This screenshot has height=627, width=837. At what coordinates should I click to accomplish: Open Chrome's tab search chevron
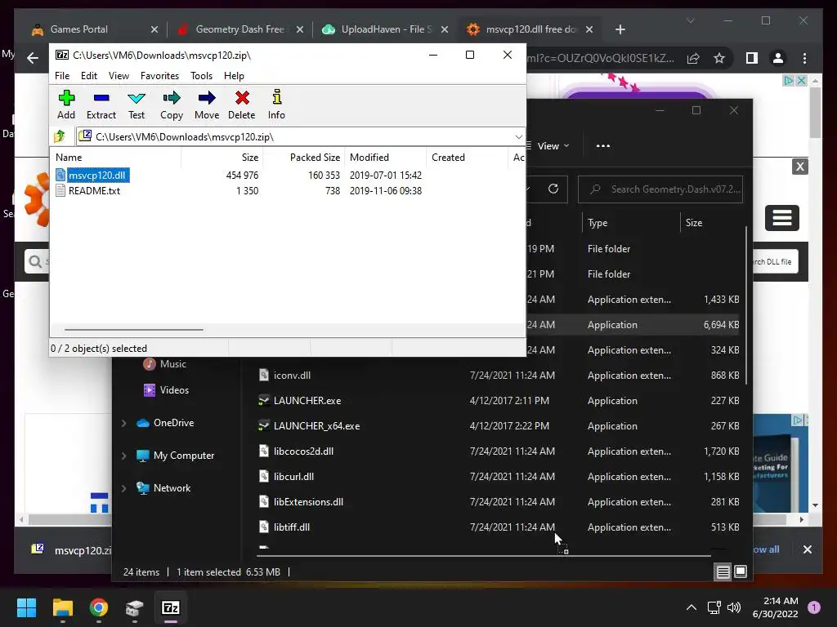690,20
